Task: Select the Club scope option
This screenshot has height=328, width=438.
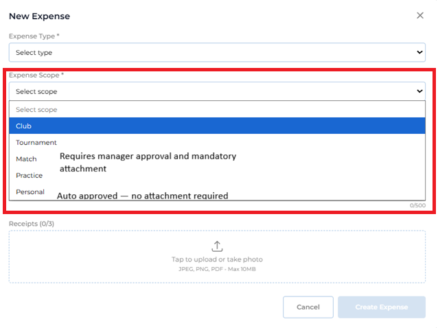Action: [x=217, y=126]
